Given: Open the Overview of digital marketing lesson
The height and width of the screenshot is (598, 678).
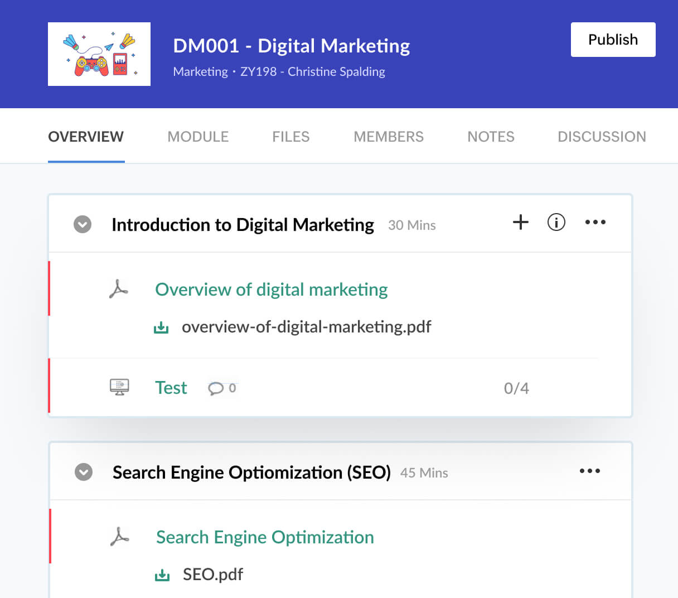Looking at the screenshot, I should (x=271, y=290).
